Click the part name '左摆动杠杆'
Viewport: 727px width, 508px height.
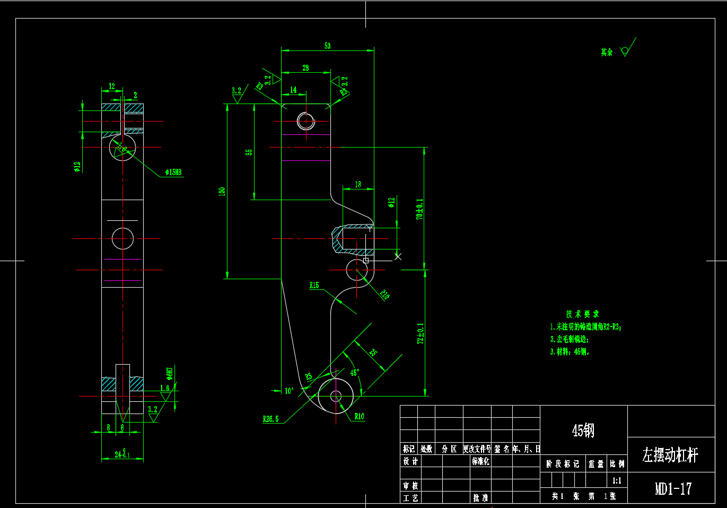[671, 455]
